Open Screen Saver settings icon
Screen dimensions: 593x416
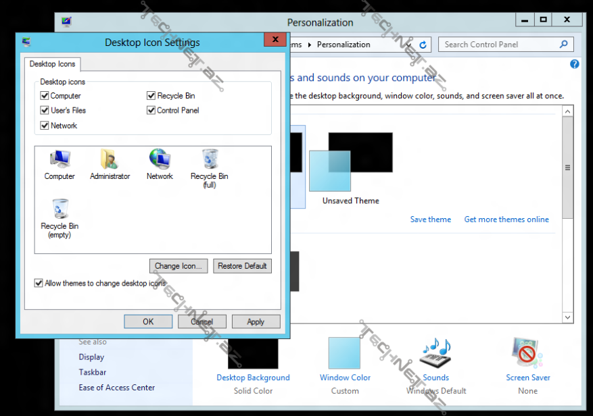click(x=527, y=352)
